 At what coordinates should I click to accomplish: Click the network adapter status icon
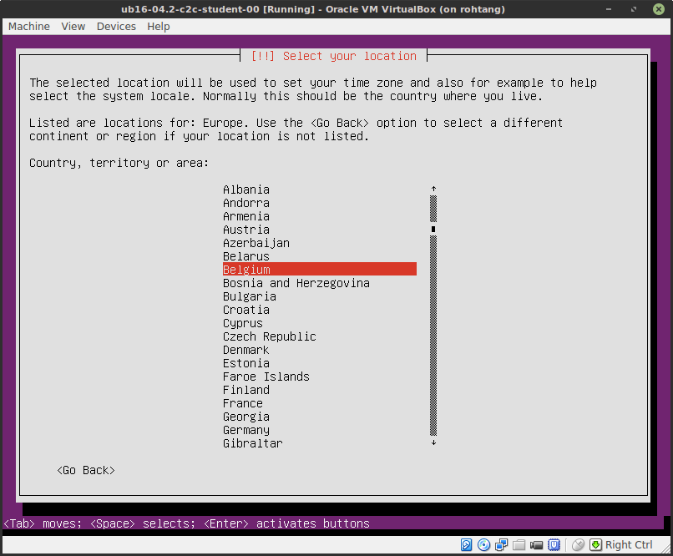(x=501, y=544)
